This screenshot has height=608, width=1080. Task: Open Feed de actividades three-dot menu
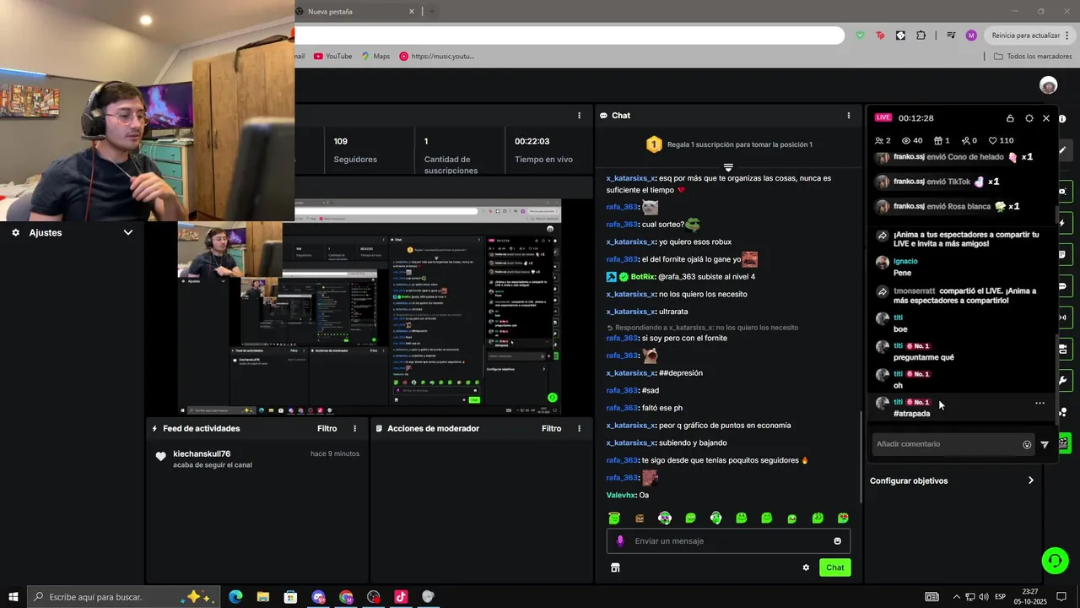click(x=354, y=429)
